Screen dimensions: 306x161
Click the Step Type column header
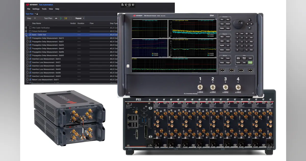pos(114,23)
